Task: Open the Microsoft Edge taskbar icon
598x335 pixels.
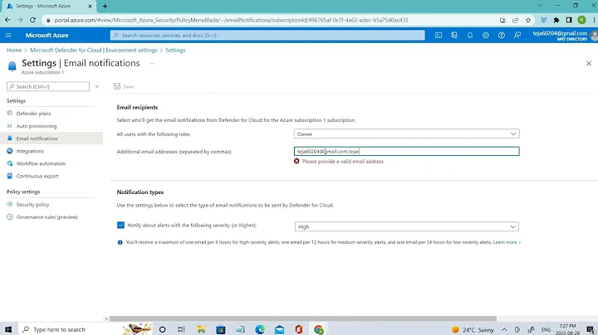Action: coord(260,329)
